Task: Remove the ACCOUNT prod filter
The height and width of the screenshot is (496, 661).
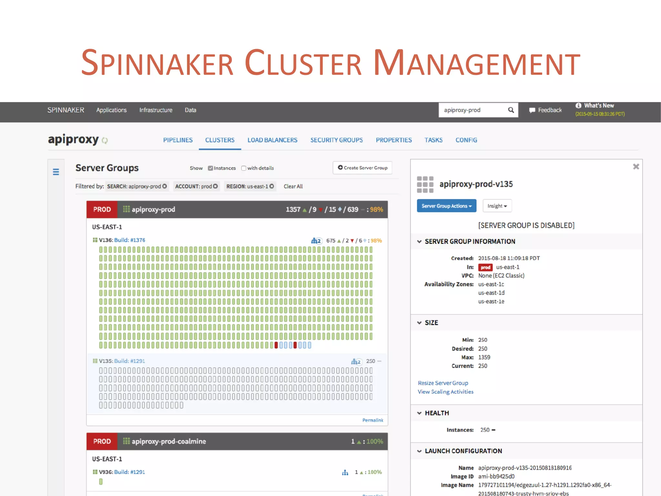Action: point(215,186)
